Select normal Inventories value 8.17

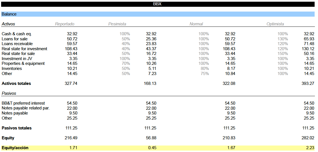click(x=231, y=69)
